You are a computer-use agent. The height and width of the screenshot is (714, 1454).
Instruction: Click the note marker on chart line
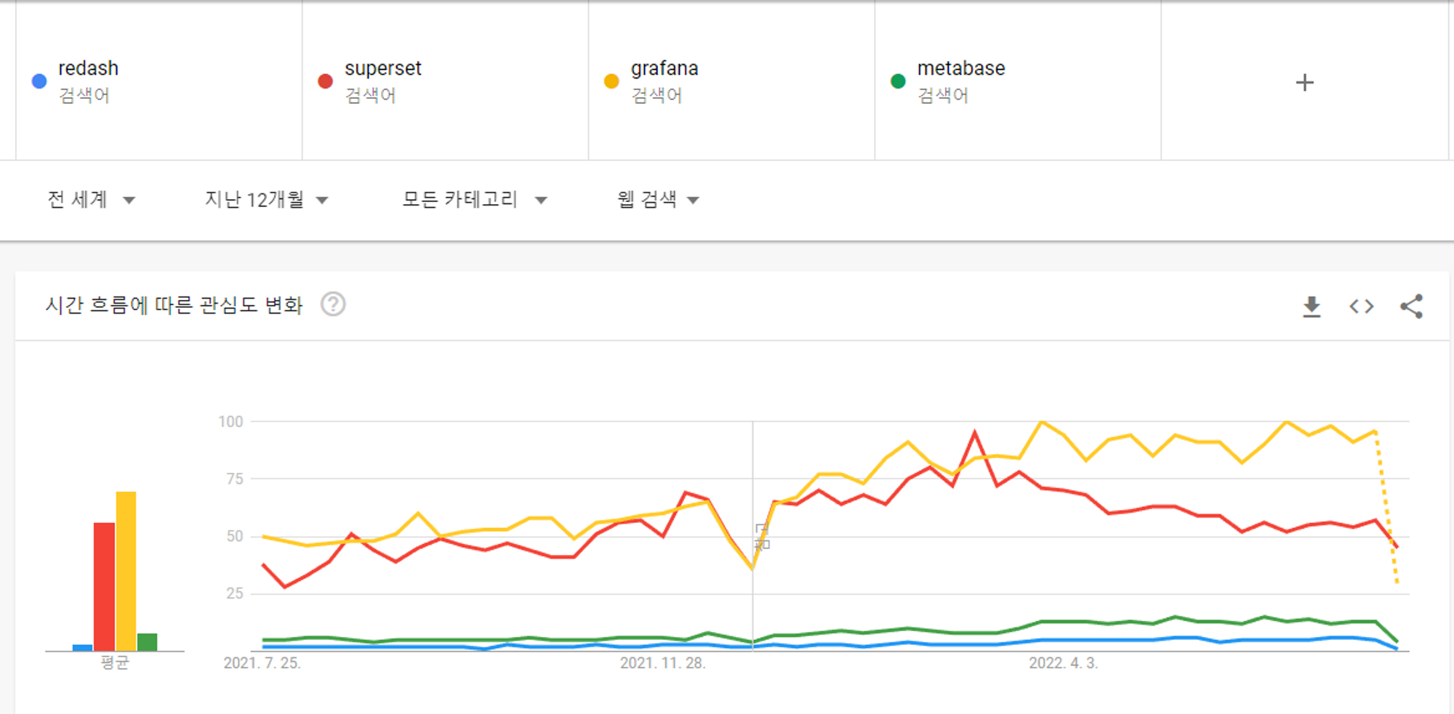pyautogui.click(x=762, y=536)
